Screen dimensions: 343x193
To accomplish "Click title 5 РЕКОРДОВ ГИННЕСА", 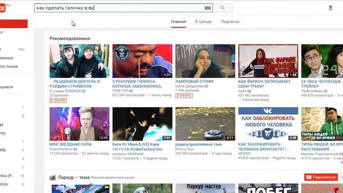I will click(138, 84).
